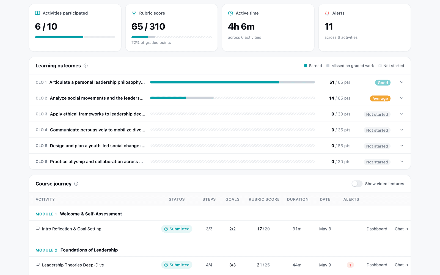440x275 pixels.
Task: Click the Rubric Score column header
Action: pyautogui.click(x=264, y=199)
